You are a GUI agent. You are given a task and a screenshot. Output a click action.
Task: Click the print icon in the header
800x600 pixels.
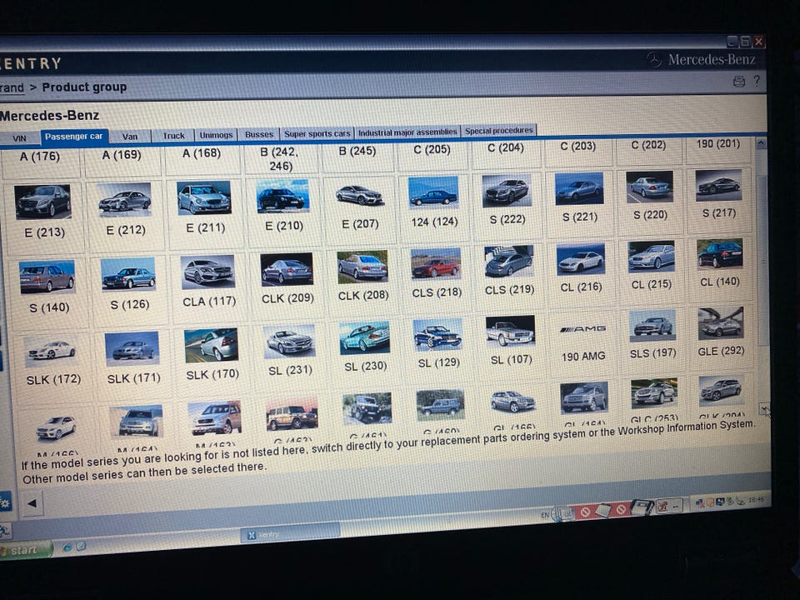(x=739, y=81)
